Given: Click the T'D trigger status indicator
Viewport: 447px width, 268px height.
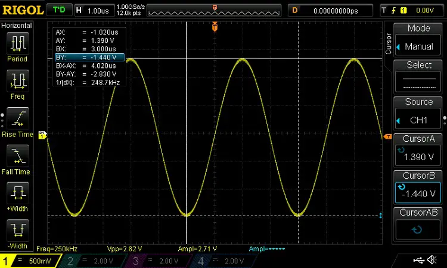Looking at the screenshot, I should (x=59, y=10).
